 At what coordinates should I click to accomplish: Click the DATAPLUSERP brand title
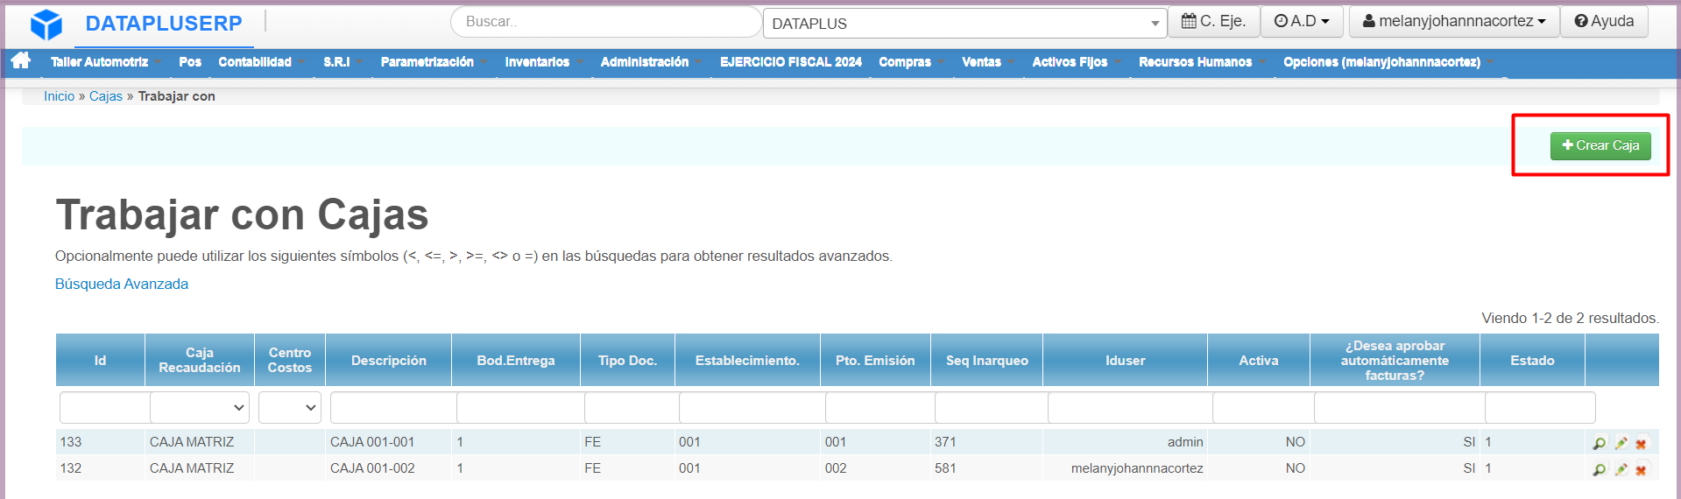164,24
